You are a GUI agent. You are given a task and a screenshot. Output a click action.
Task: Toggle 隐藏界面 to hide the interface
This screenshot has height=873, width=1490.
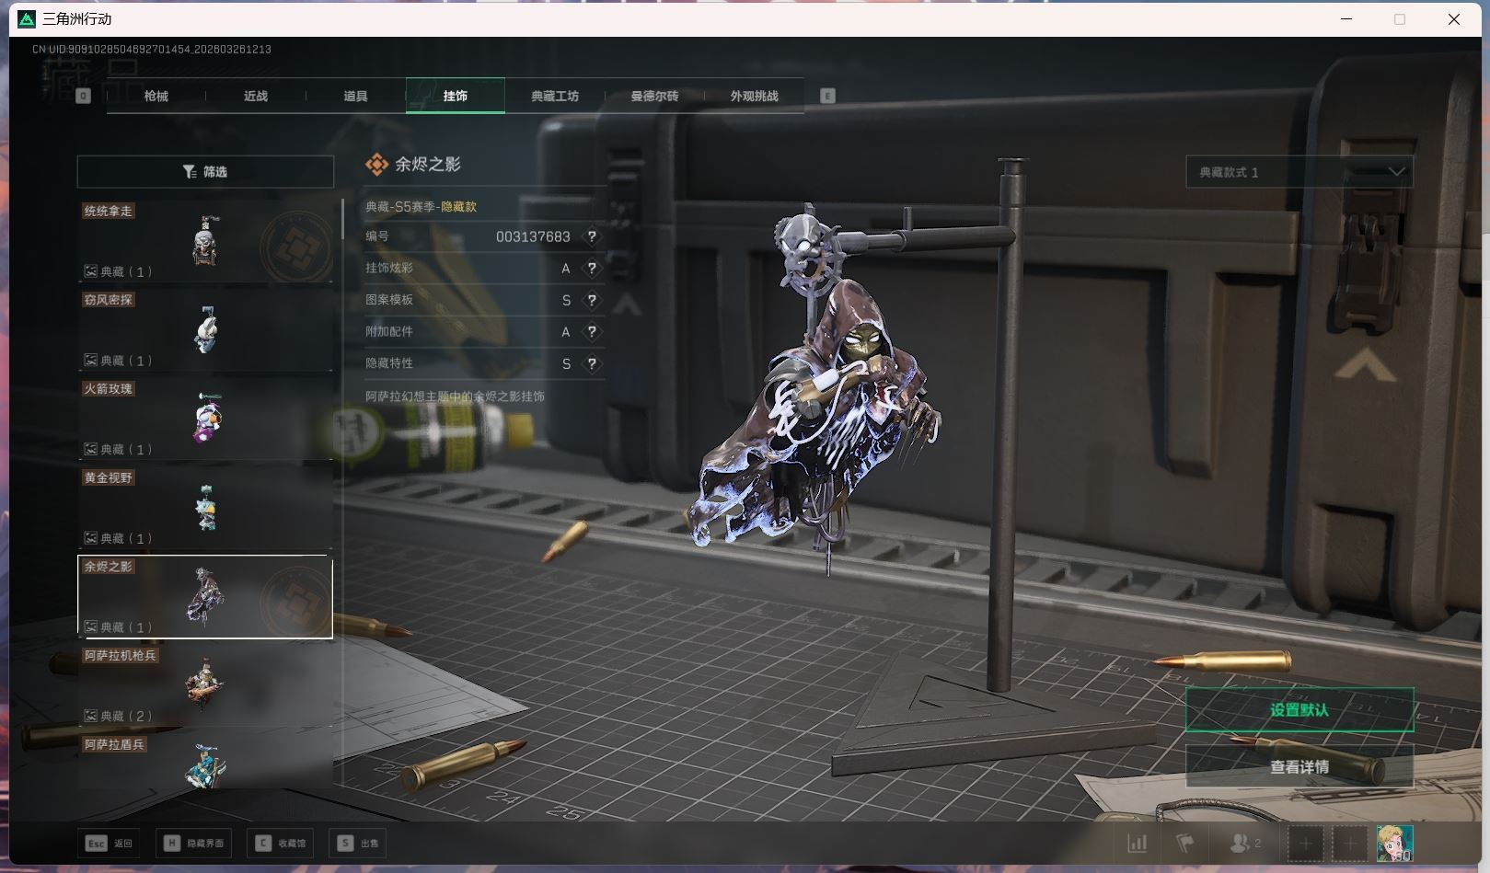(194, 843)
